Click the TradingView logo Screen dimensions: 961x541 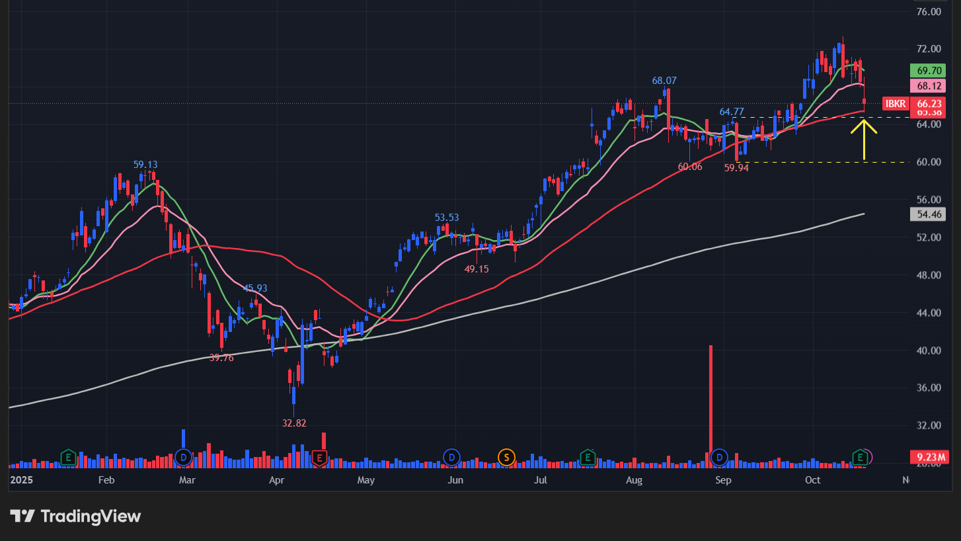(x=75, y=517)
